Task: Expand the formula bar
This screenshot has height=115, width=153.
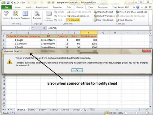Action: tap(150, 28)
